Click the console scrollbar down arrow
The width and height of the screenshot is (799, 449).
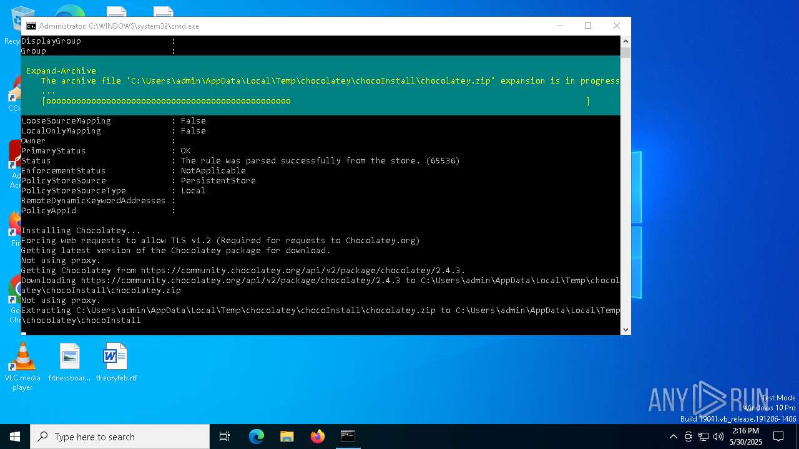click(625, 330)
